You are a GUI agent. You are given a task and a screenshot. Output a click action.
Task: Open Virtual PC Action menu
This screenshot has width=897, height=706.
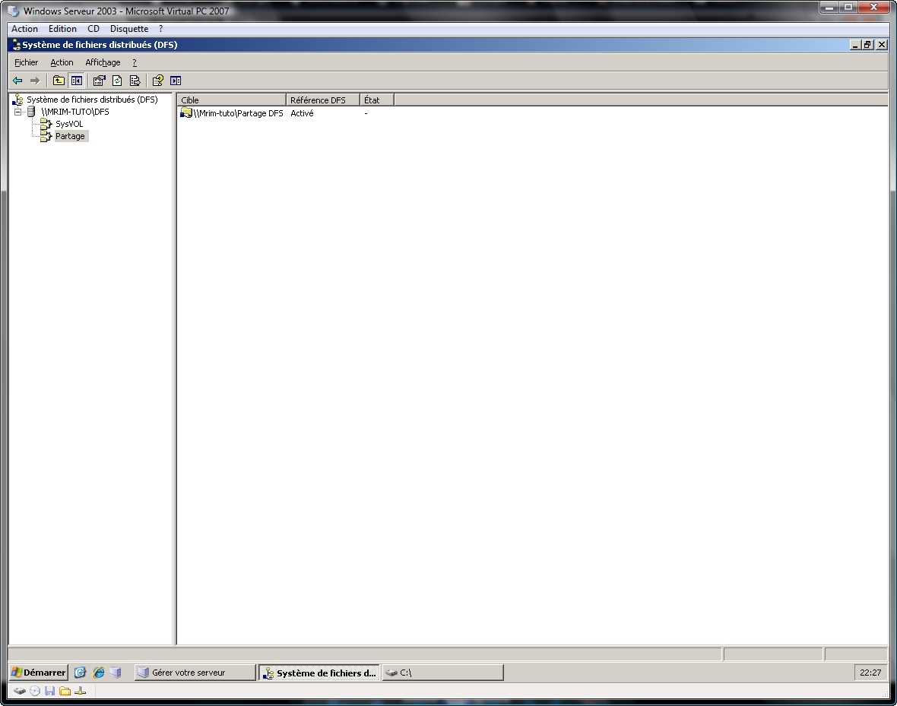pos(24,29)
